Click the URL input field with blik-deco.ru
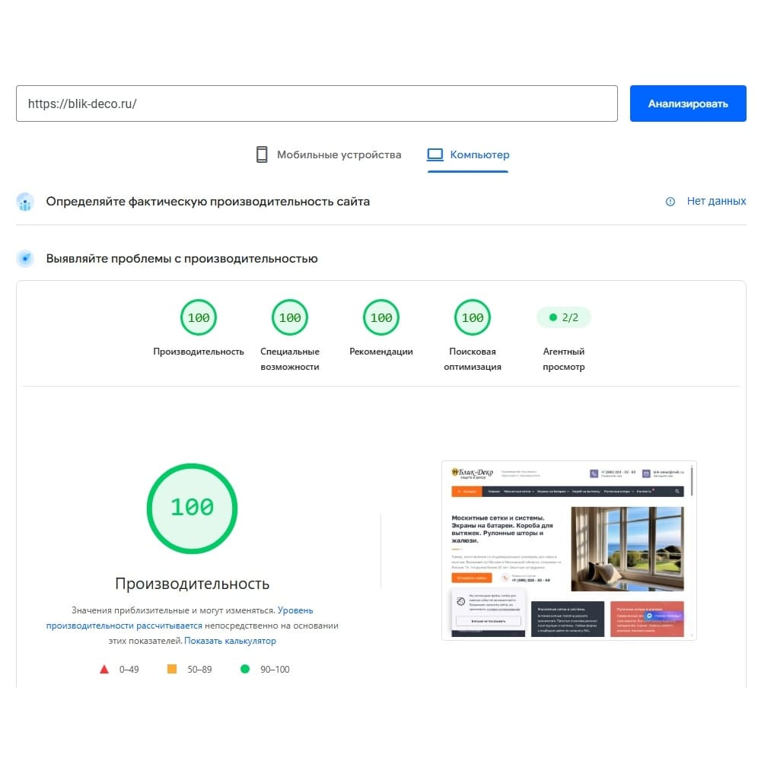 point(317,103)
